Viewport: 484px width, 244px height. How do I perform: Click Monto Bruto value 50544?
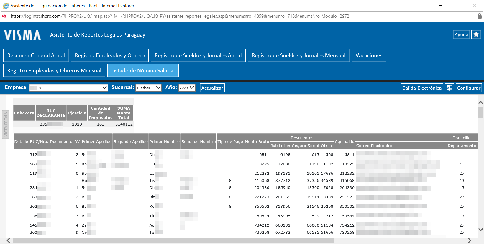[x=263, y=216]
